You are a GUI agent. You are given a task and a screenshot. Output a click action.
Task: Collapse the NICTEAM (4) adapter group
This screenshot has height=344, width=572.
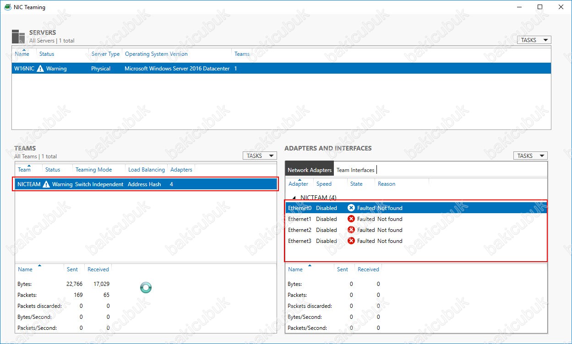click(x=294, y=198)
